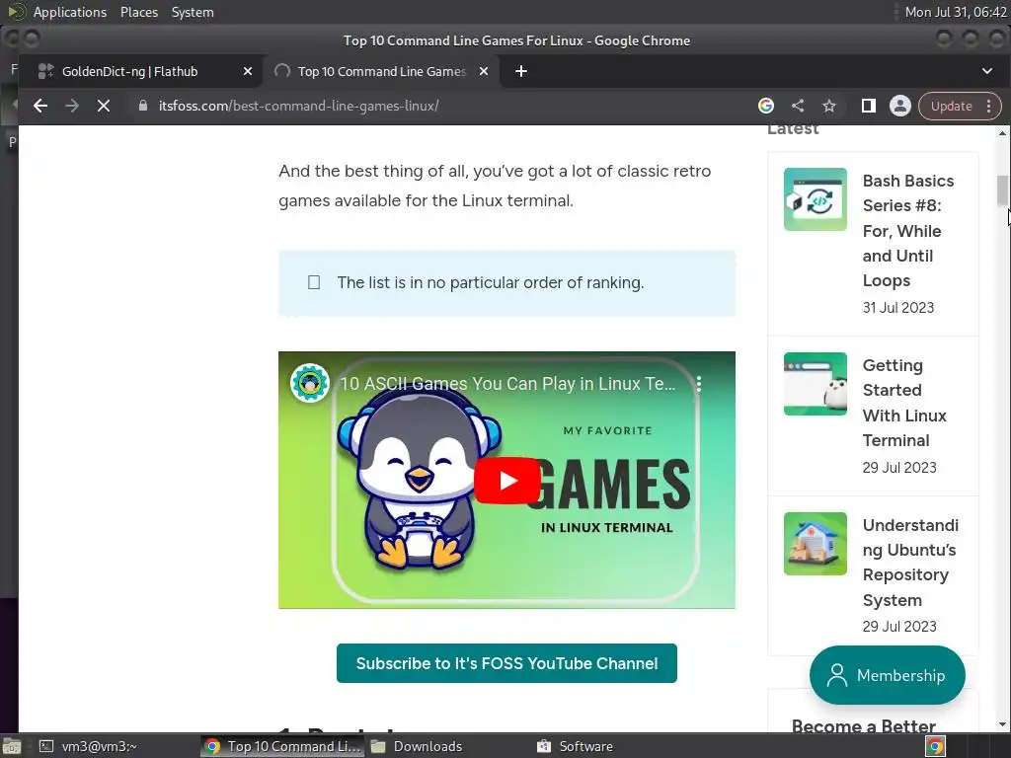This screenshot has height=758, width=1011.
Task: Click the scrollbar down arrow
Action: click(x=1002, y=724)
